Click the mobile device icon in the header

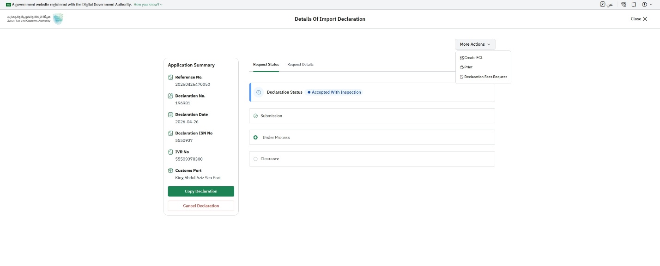pyautogui.click(x=634, y=4)
